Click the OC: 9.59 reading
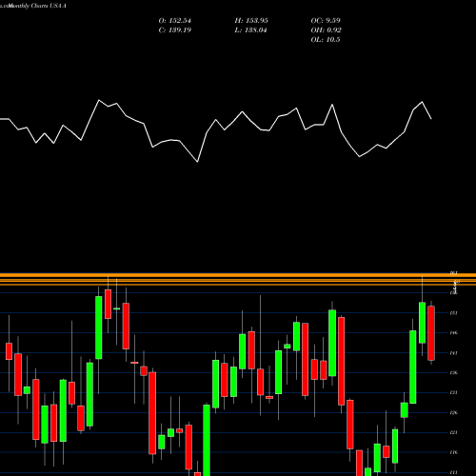This screenshot has height=476, width=476. (326, 21)
